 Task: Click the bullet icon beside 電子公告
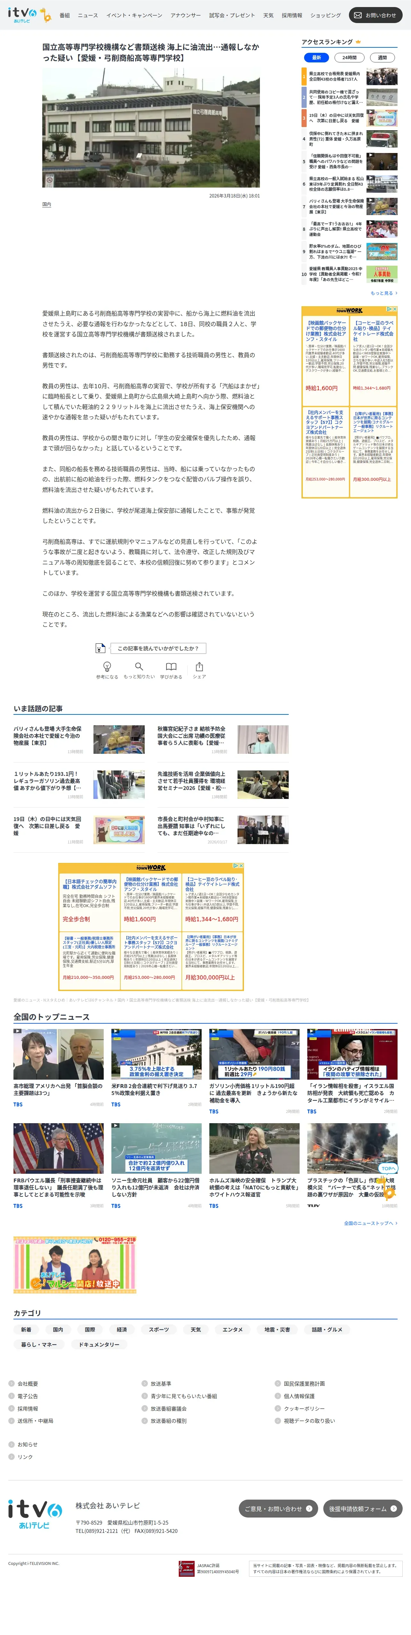(x=12, y=1396)
